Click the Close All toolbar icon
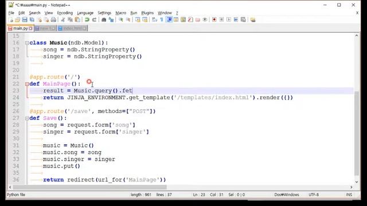 47,20
